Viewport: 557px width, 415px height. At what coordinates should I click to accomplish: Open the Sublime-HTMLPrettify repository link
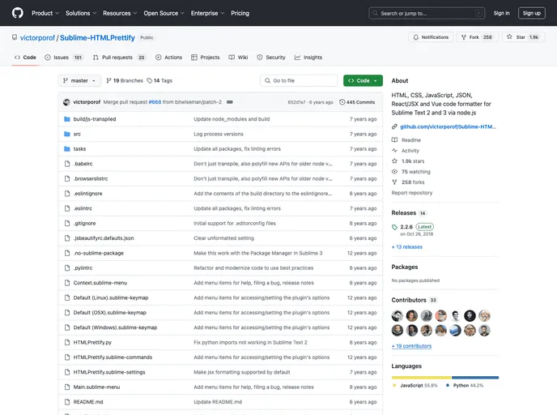(x=97, y=38)
